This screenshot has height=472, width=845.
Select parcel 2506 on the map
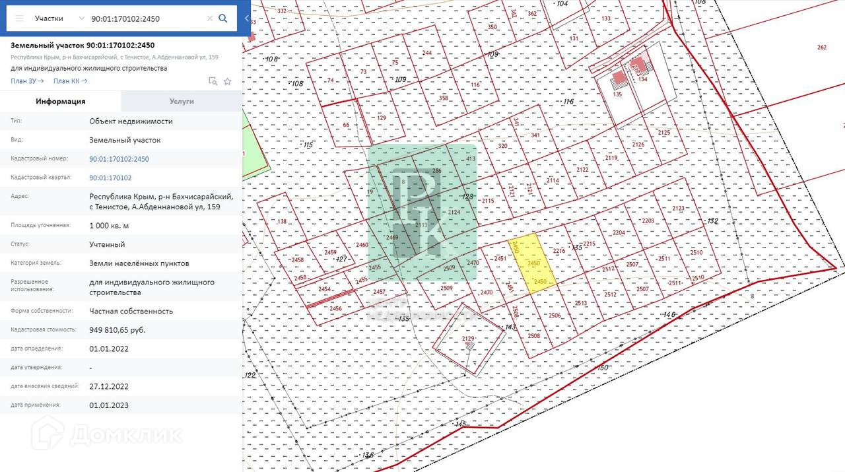tap(555, 316)
